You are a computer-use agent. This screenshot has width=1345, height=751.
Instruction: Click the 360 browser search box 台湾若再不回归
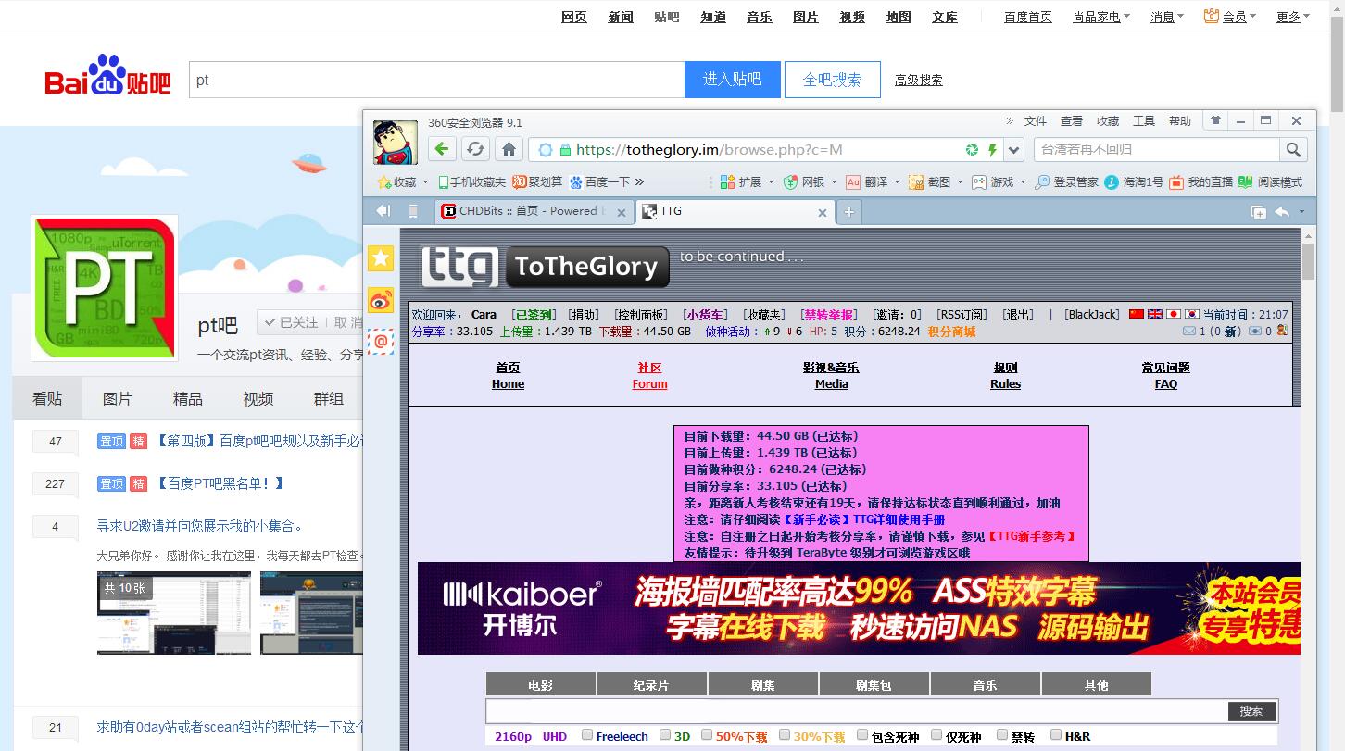[1158, 149]
